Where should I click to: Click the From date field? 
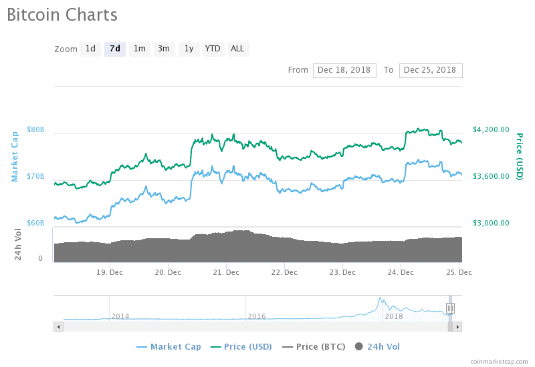coord(344,71)
